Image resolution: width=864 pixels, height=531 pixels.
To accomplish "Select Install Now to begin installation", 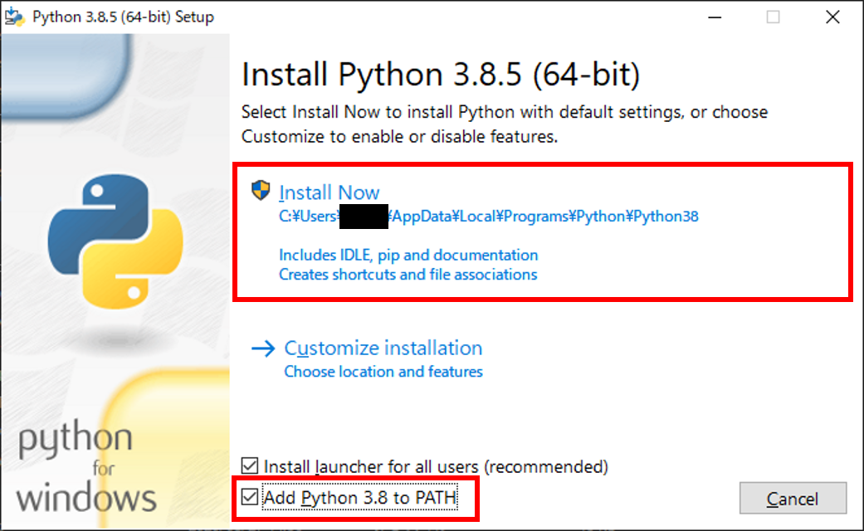I will click(329, 192).
